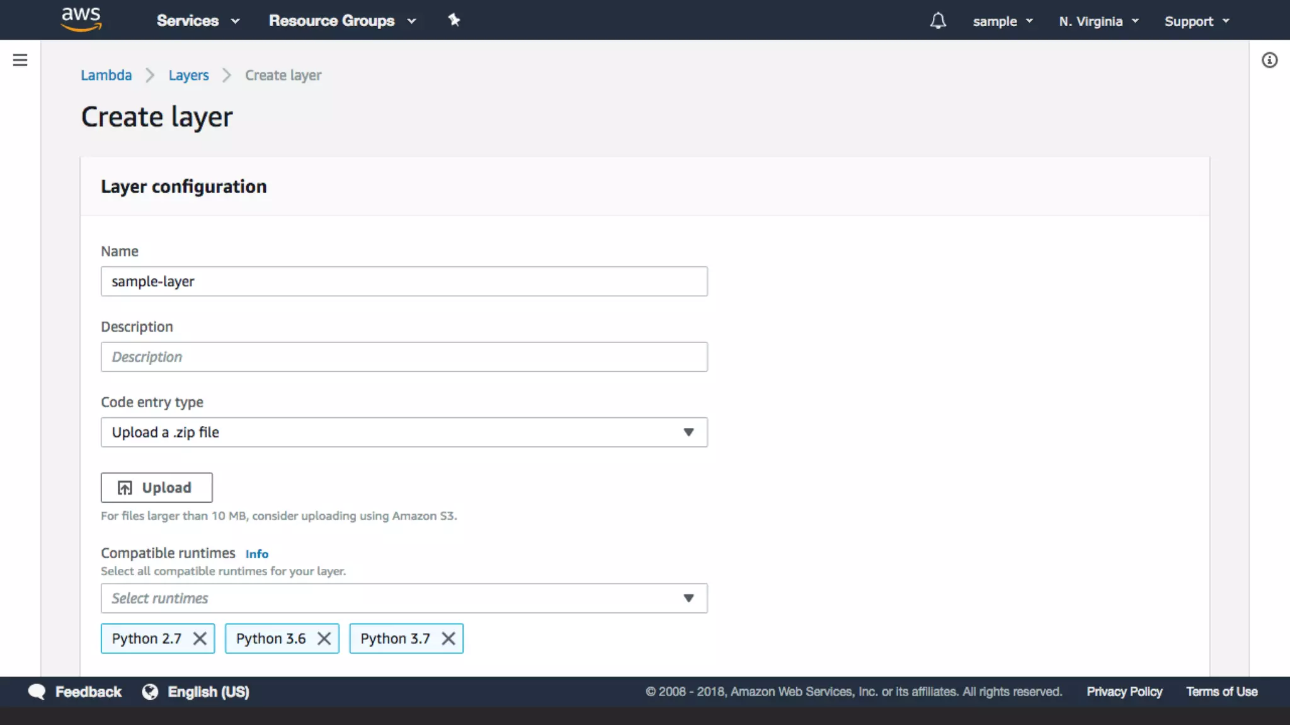Click the pin shortcuts icon

coord(454,20)
